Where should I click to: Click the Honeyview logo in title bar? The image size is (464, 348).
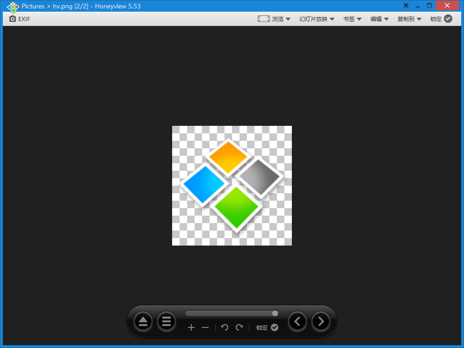click(13, 7)
